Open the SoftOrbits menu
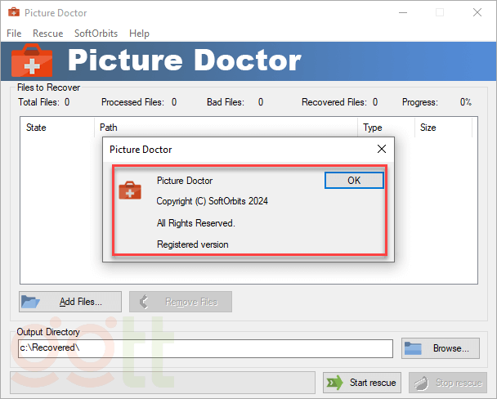 96,34
